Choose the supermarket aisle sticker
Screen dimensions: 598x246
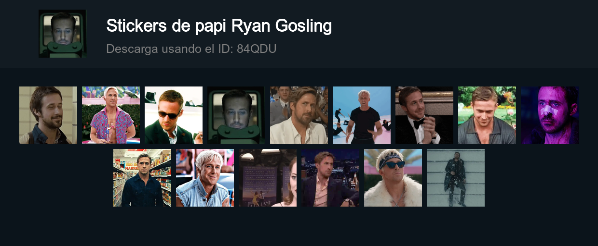tap(142, 178)
